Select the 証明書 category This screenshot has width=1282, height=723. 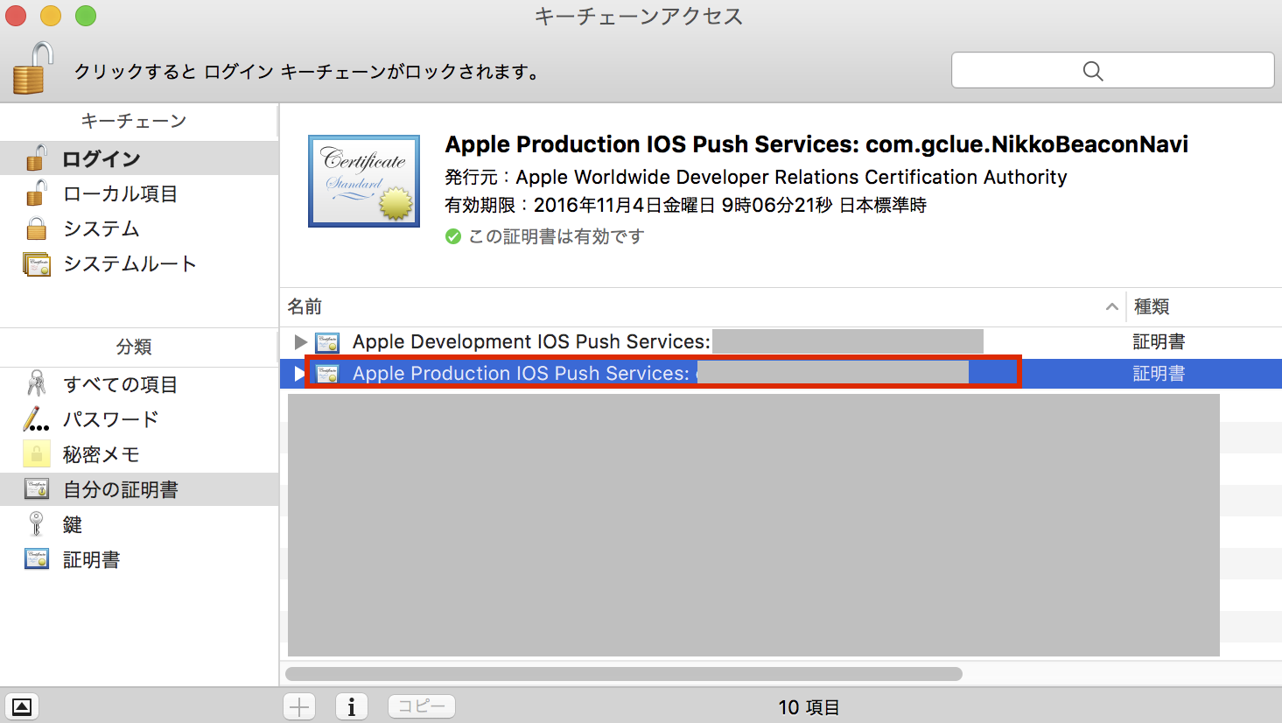[x=91, y=559]
